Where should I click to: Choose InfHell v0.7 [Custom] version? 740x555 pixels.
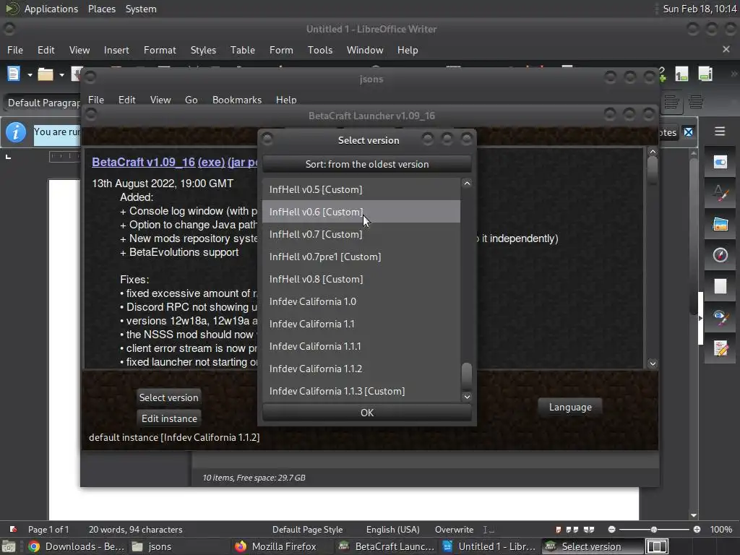pos(361,234)
